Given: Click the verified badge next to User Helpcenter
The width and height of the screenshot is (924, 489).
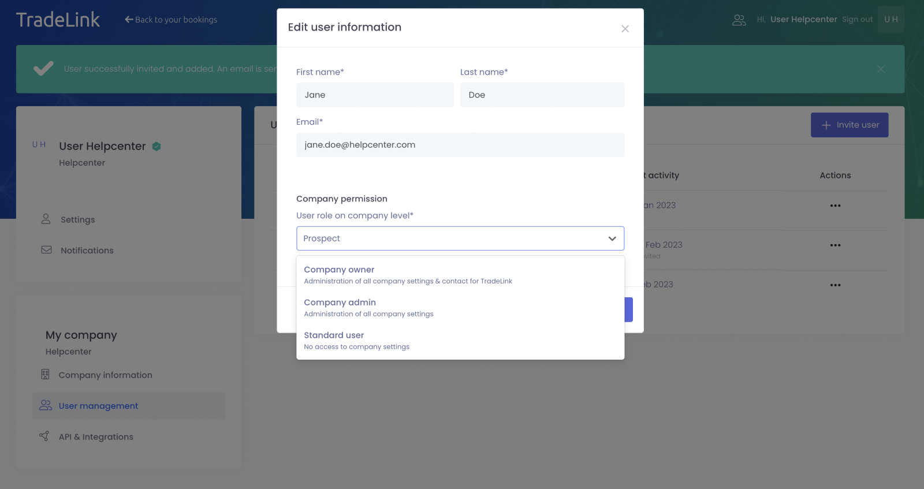Looking at the screenshot, I should click(157, 147).
